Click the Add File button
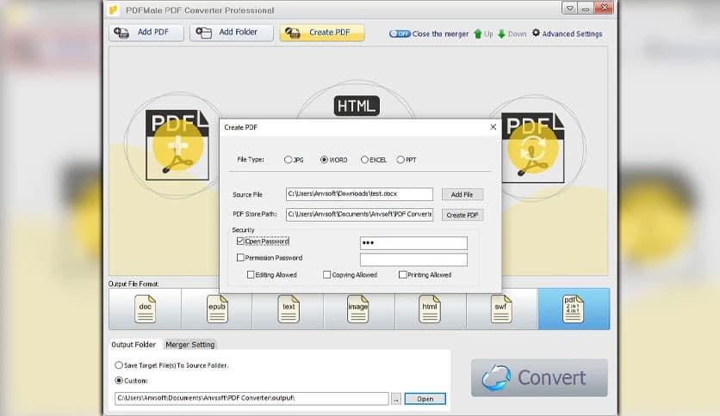The height and width of the screenshot is (416, 720). [462, 194]
